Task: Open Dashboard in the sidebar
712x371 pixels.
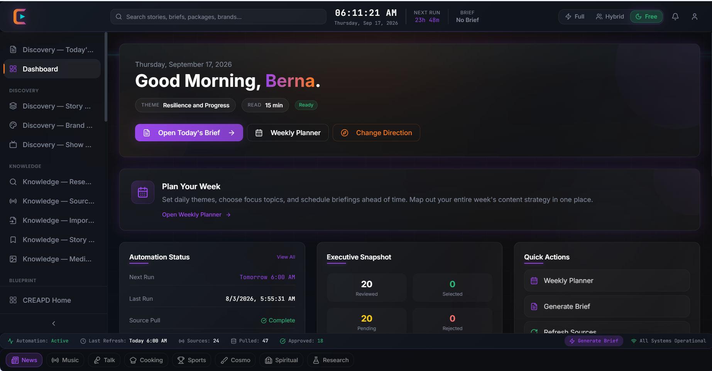Action: [x=52, y=69]
